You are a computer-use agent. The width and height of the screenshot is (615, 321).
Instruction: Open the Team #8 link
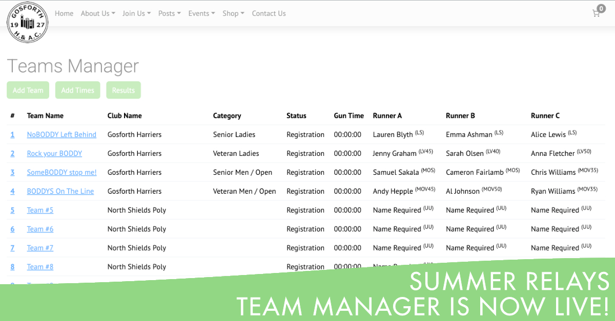[x=40, y=267]
